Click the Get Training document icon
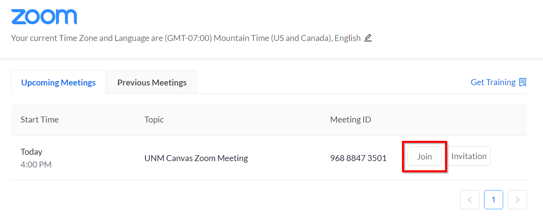Viewport: 543px width, 218px height. pyautogui.click(x=523, y=82)
